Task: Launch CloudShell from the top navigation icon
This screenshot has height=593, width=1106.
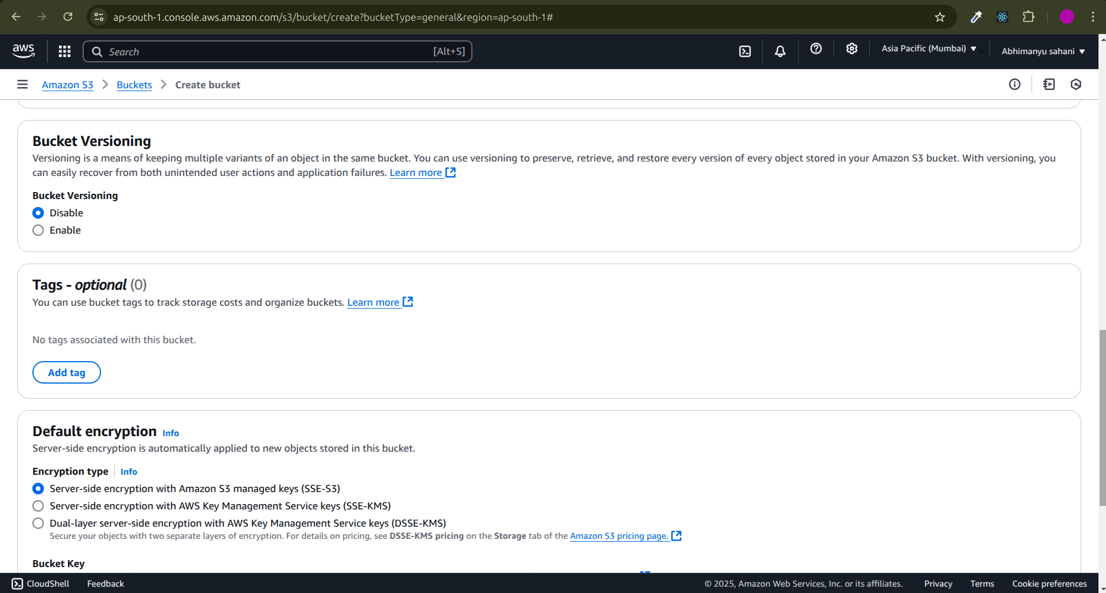Action: (745, 51)
